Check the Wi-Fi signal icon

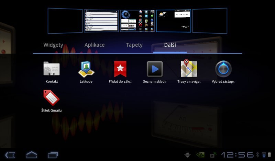click(x=264, y=155)
